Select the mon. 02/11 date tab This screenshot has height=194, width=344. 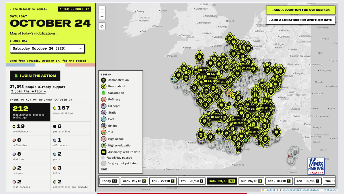[x=308, y=181]
